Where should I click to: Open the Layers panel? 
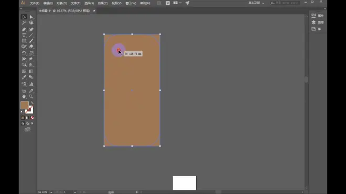pos(318,22)
